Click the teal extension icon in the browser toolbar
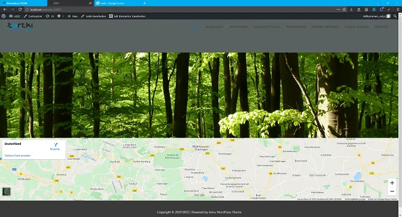 (374, 10)
